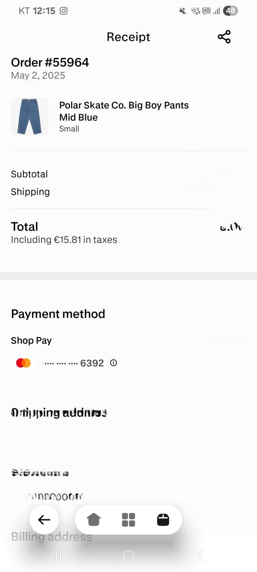This screenshot has height=572, width=257.
Task: Open Polar Skate Co. Big Boy Pants item
Action: pos(124,111)
